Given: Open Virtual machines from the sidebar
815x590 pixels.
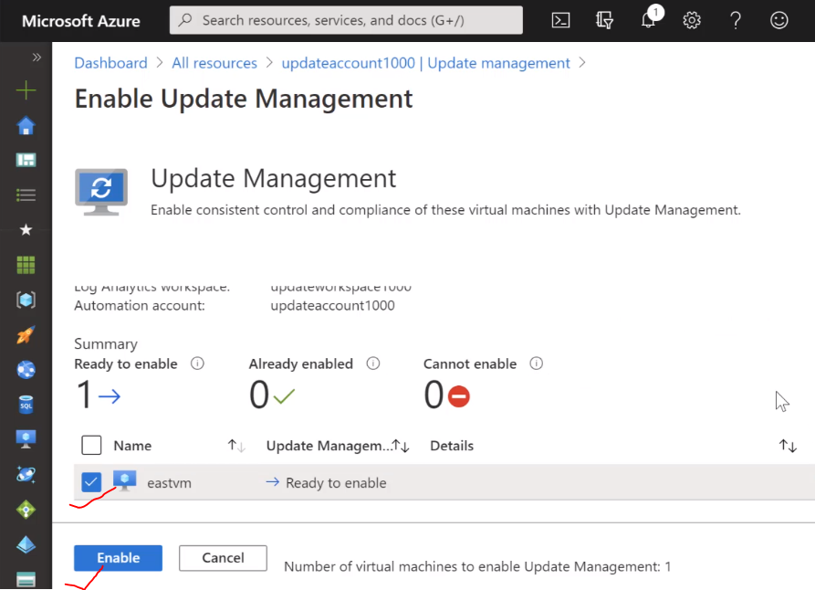Looking at the screenshot, I should [x=26, y=439].
